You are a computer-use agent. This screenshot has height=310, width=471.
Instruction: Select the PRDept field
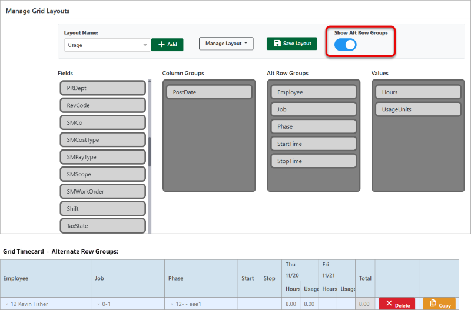click(103, 88)
